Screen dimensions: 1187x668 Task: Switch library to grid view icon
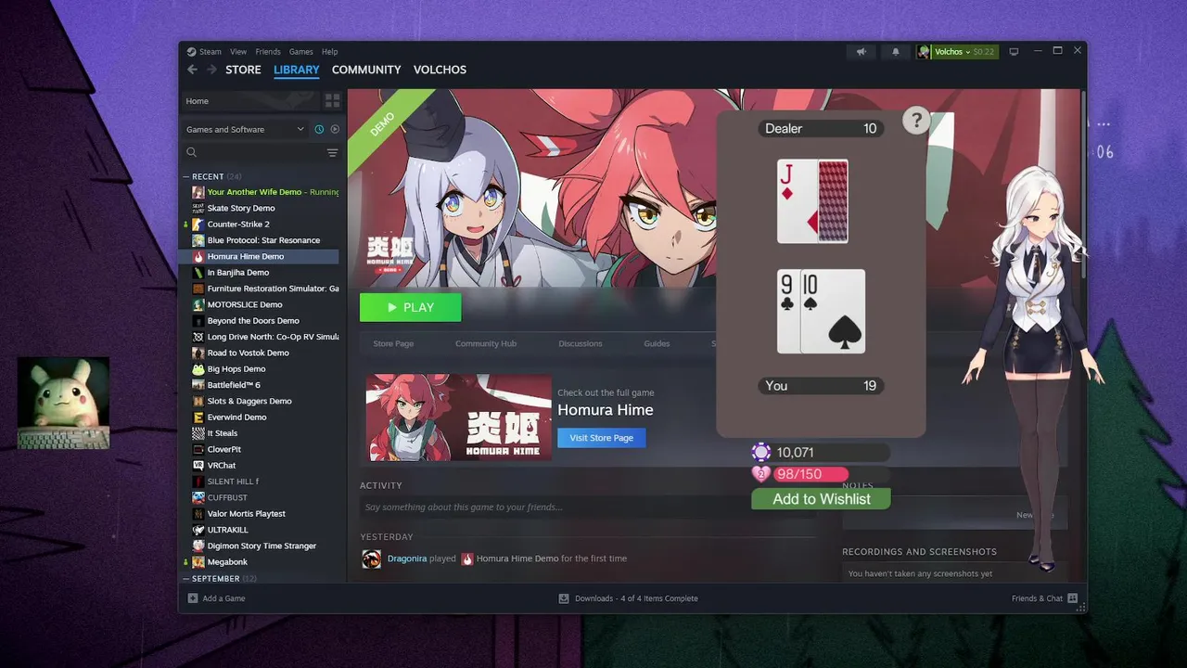coord(332,100)
